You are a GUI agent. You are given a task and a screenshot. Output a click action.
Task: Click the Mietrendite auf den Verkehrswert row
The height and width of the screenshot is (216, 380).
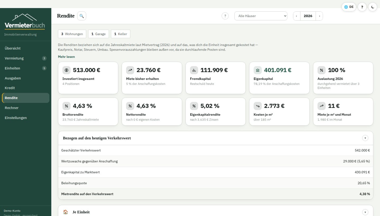[x=216, y=194]
